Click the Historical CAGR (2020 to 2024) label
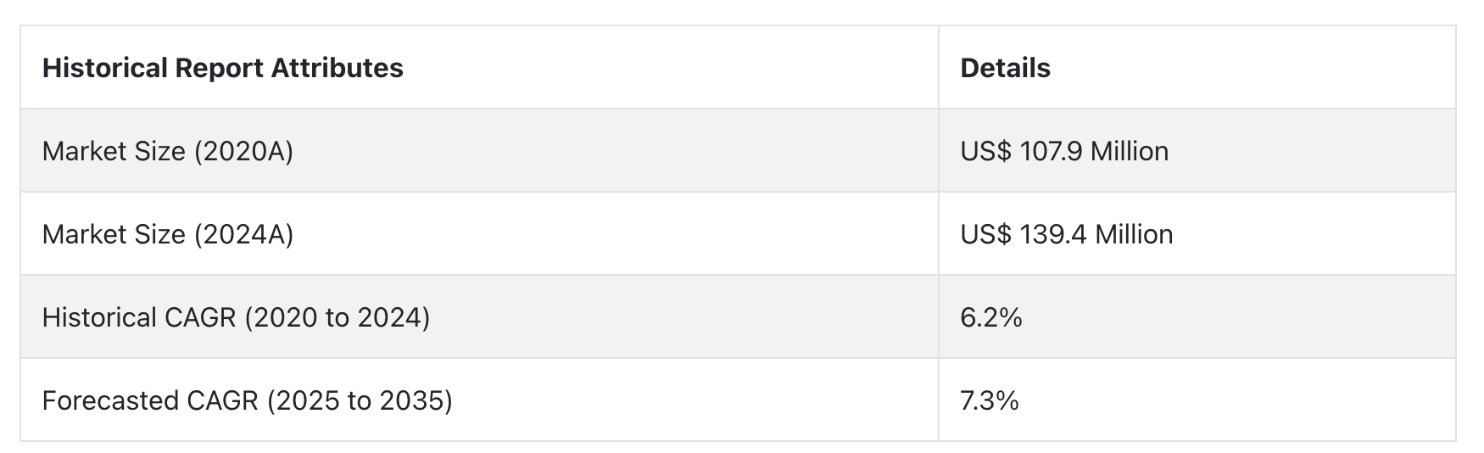The height and width of the screenshot is (453, 1484). click(236, 317)
